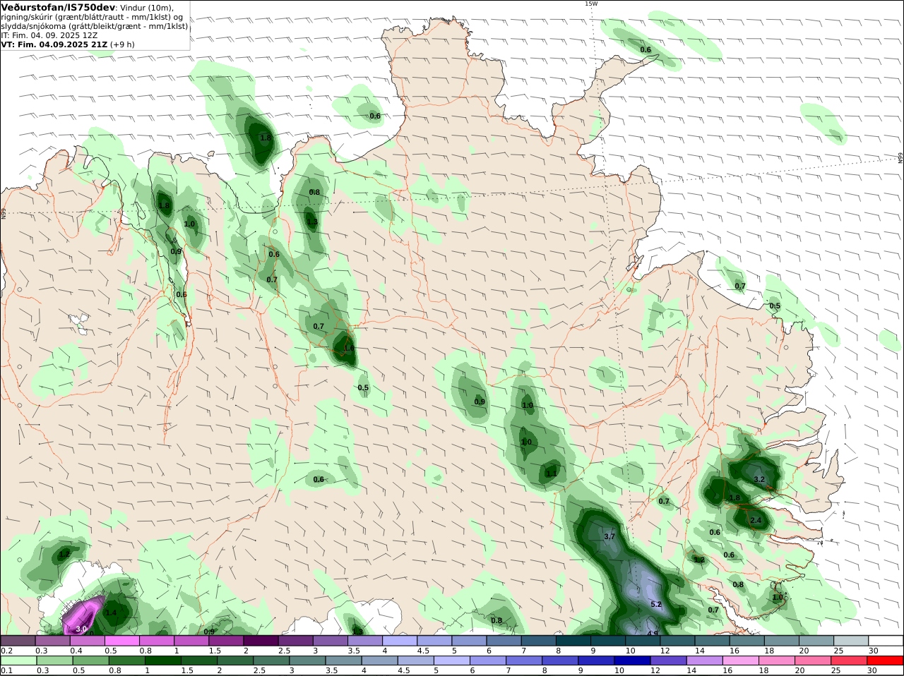Click the 5.2 precipitation value on the map

[655, 604]
